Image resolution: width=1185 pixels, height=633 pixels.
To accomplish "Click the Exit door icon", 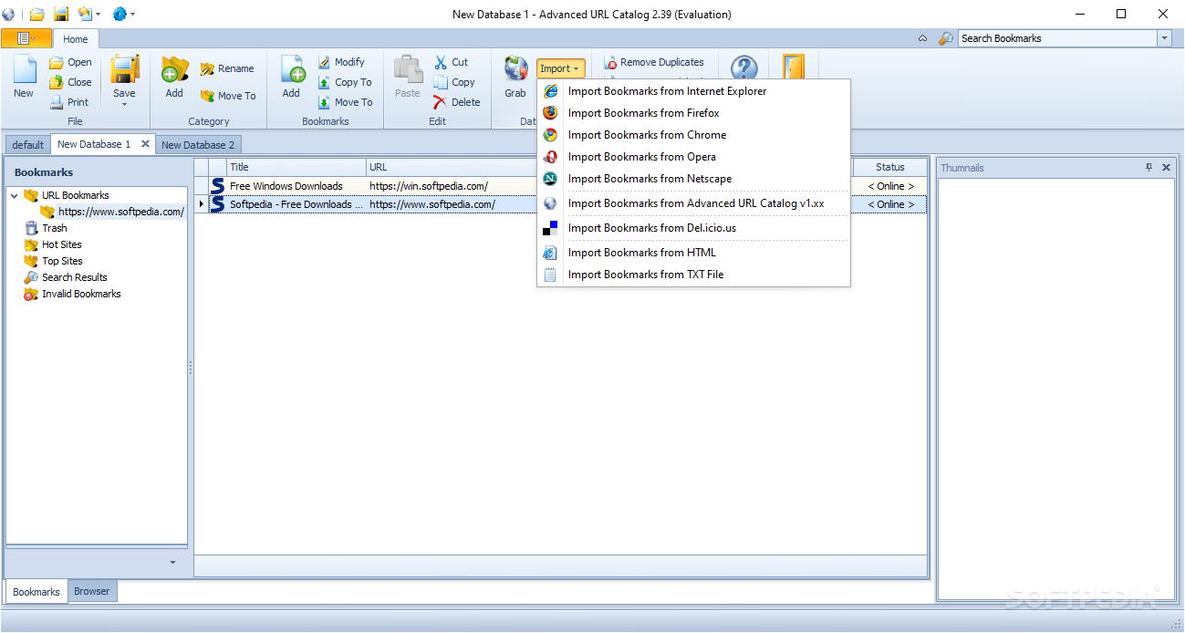I will [x=794, y=67].
